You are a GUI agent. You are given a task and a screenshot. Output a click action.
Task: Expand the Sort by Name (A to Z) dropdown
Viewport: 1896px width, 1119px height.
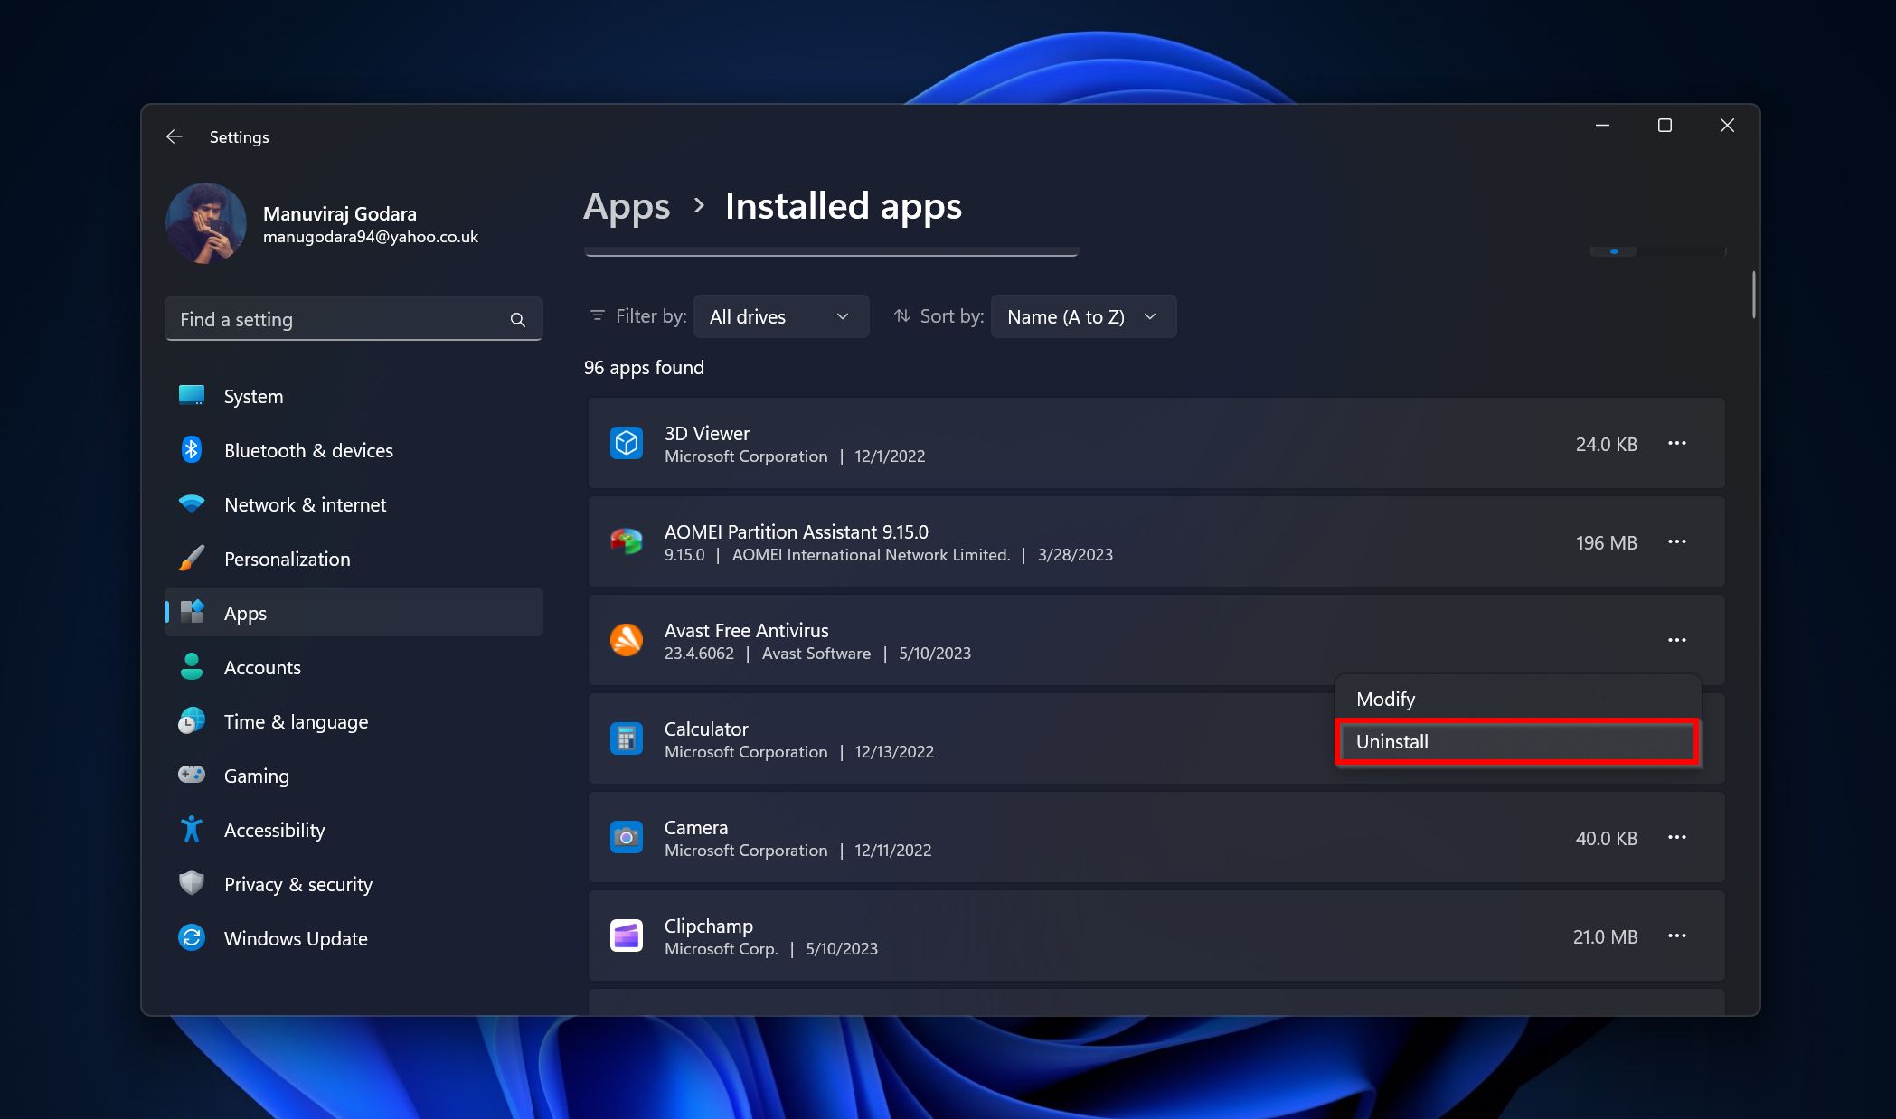tap(1083, 316)
